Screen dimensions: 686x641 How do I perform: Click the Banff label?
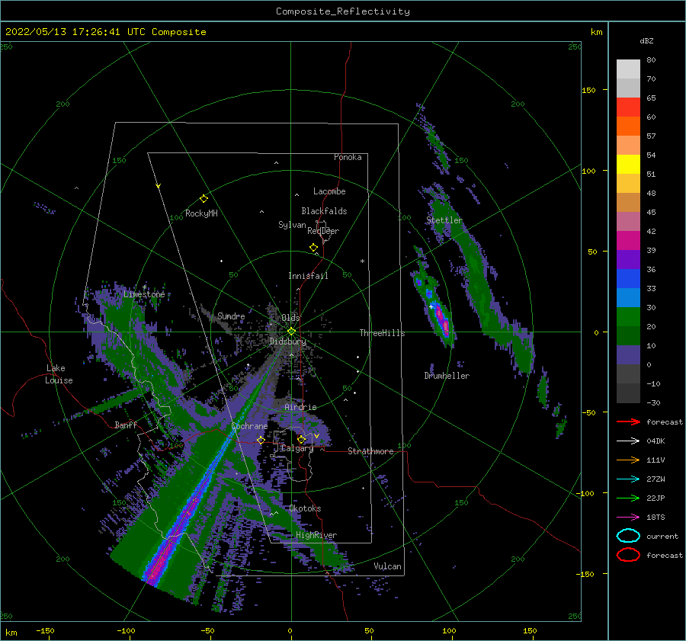pyautogui.click(x=126, y=425)
